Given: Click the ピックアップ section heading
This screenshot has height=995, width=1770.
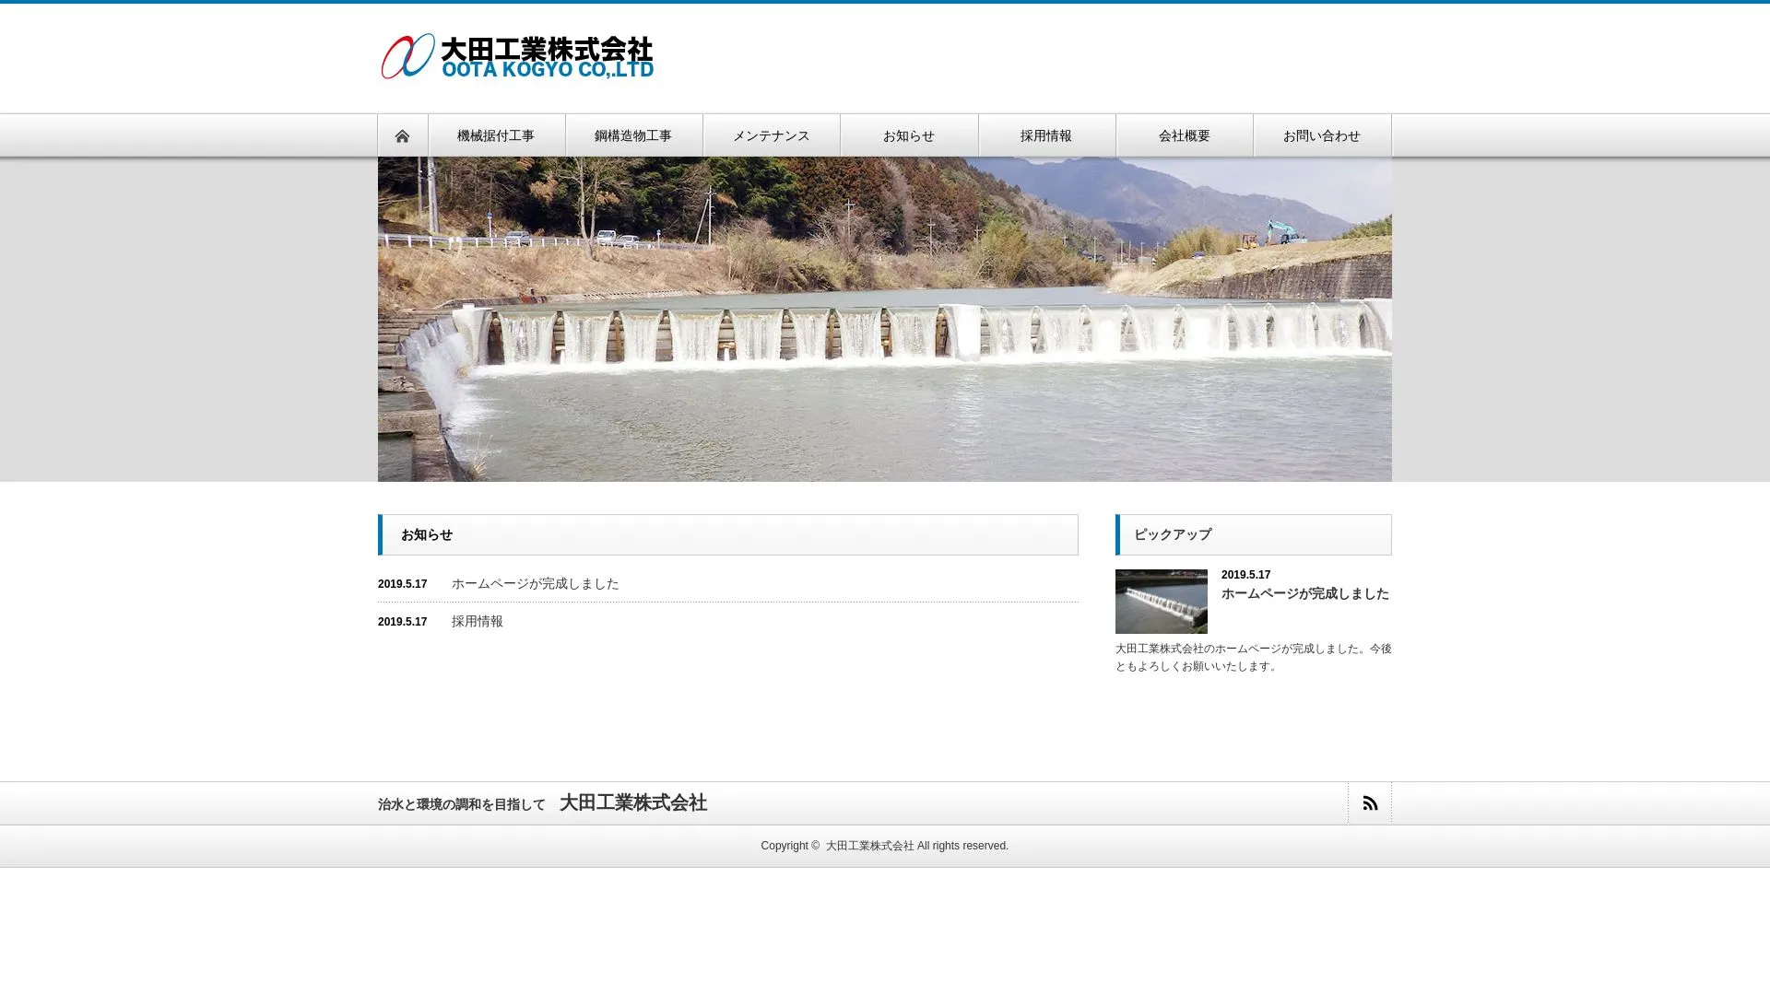Looking at the screenshot, I should (1254, 534).
